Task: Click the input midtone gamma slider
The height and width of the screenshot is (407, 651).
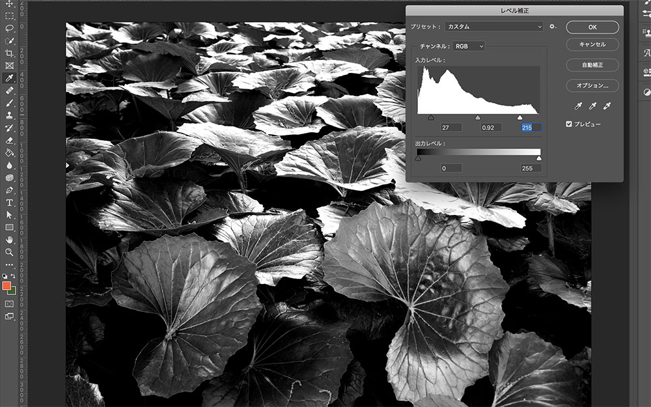Action: coord(478,118)
